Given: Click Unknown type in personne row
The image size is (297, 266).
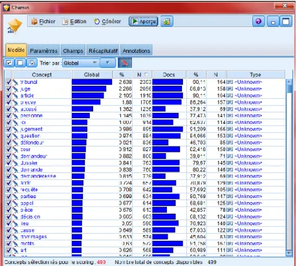Looking at the screenshot, I should tap(248, 116).
